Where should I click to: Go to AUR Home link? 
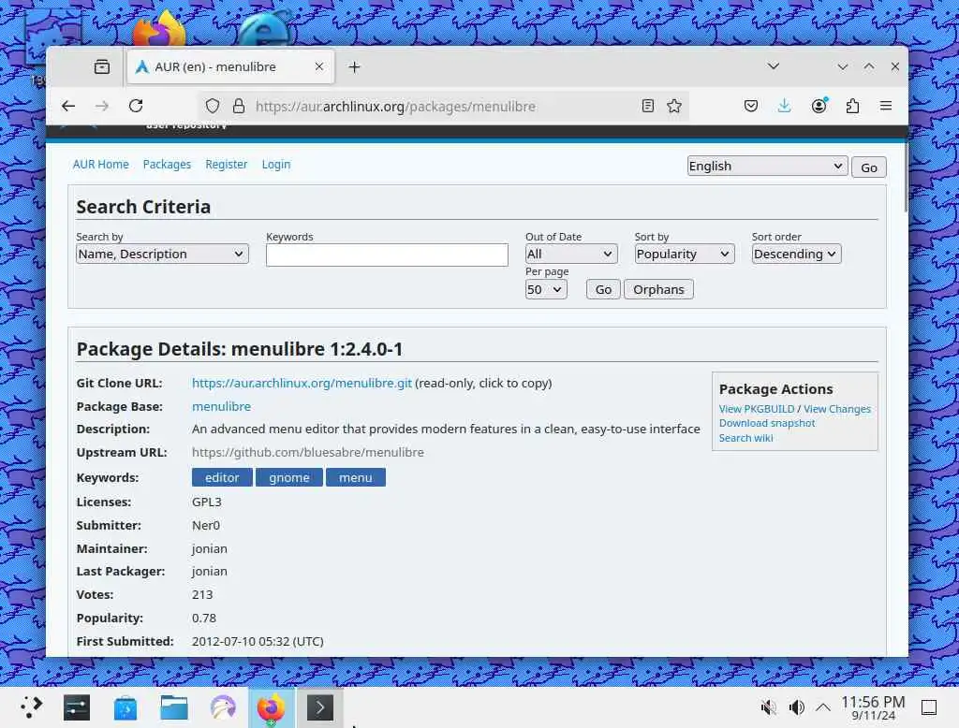(101, 165)
